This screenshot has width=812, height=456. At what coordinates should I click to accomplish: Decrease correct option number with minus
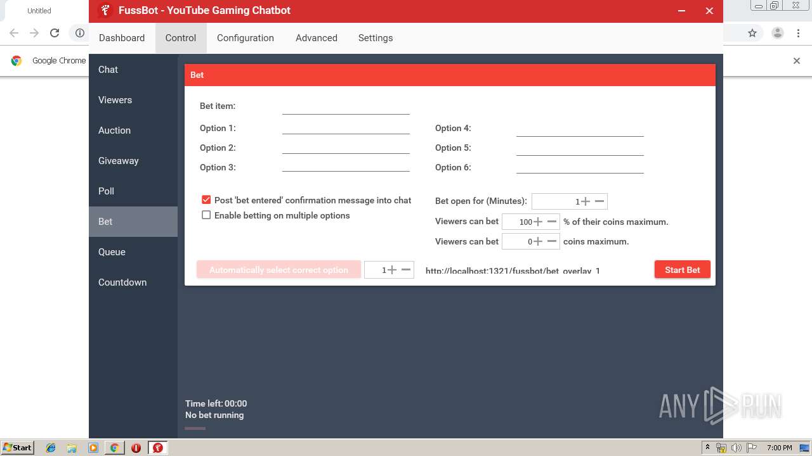[406, 270]
